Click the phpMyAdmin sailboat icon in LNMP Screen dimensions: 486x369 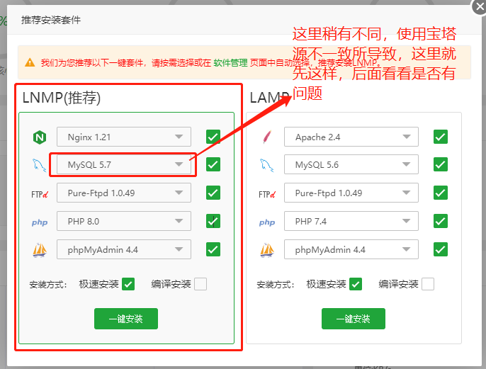[x=40, y=250]
